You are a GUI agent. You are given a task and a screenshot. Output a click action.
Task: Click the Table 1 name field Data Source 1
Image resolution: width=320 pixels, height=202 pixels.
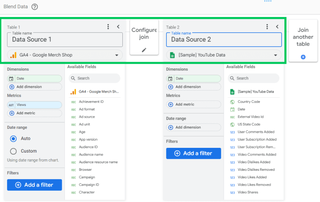65,40
